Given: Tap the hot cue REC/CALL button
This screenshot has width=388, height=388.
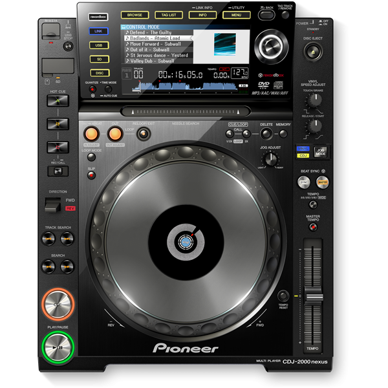Looking at the screenshot, I should click(x=58, y=171).
